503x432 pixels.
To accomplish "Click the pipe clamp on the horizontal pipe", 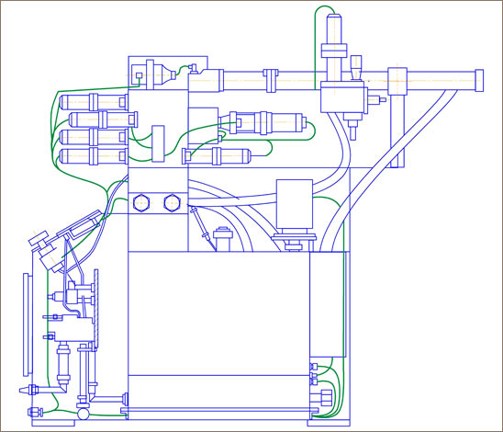I will (x=271, y=80).
